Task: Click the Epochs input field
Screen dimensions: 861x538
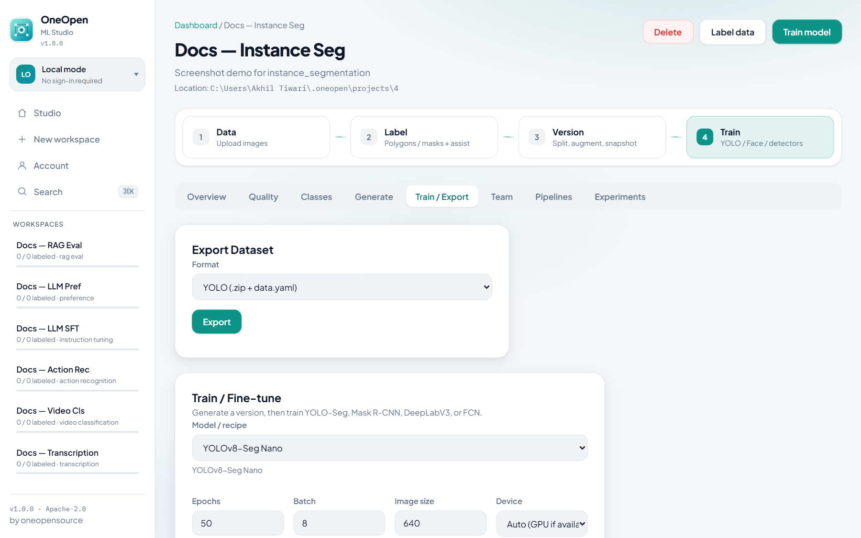Action: pyautogui.click(x=238, y=523)
